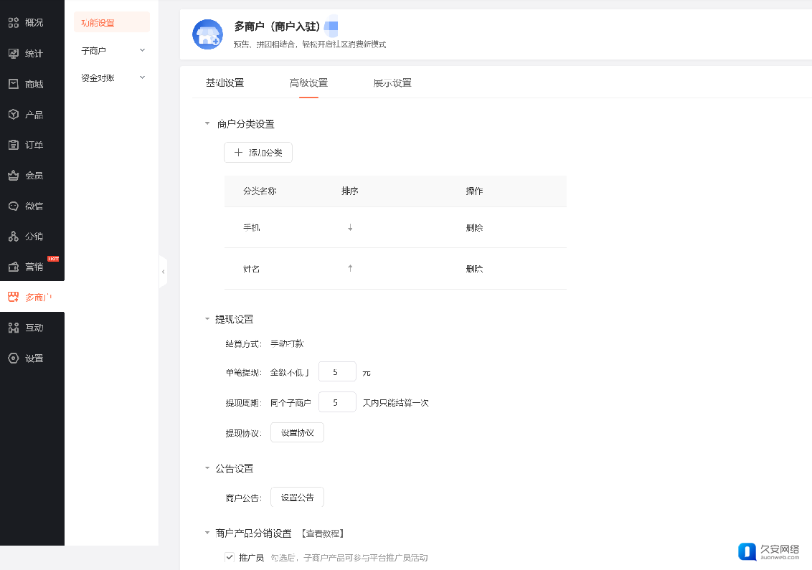The width and height of the screenshot is (812, 570).
Task: Open the 设置 settings gear icon
Action: (x=14, y=358)
